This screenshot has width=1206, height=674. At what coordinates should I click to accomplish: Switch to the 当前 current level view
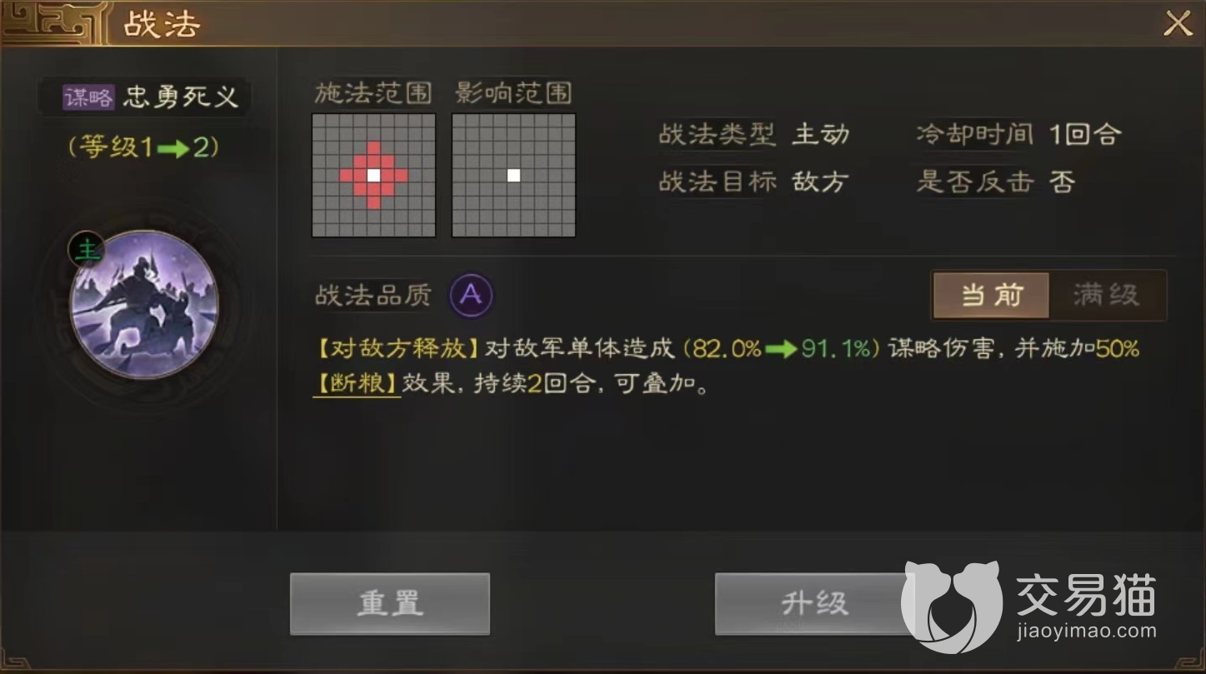[x=991, y=295]
